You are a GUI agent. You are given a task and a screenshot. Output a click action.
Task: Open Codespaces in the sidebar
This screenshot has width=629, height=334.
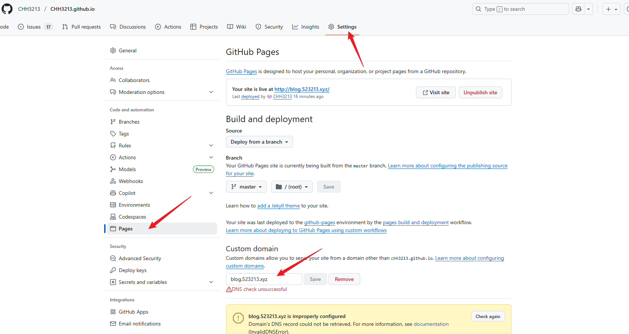point(132,217)
